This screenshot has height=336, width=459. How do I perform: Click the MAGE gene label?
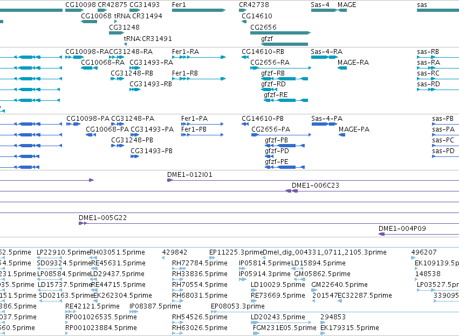pyautogui.click(x=347, y=5)
